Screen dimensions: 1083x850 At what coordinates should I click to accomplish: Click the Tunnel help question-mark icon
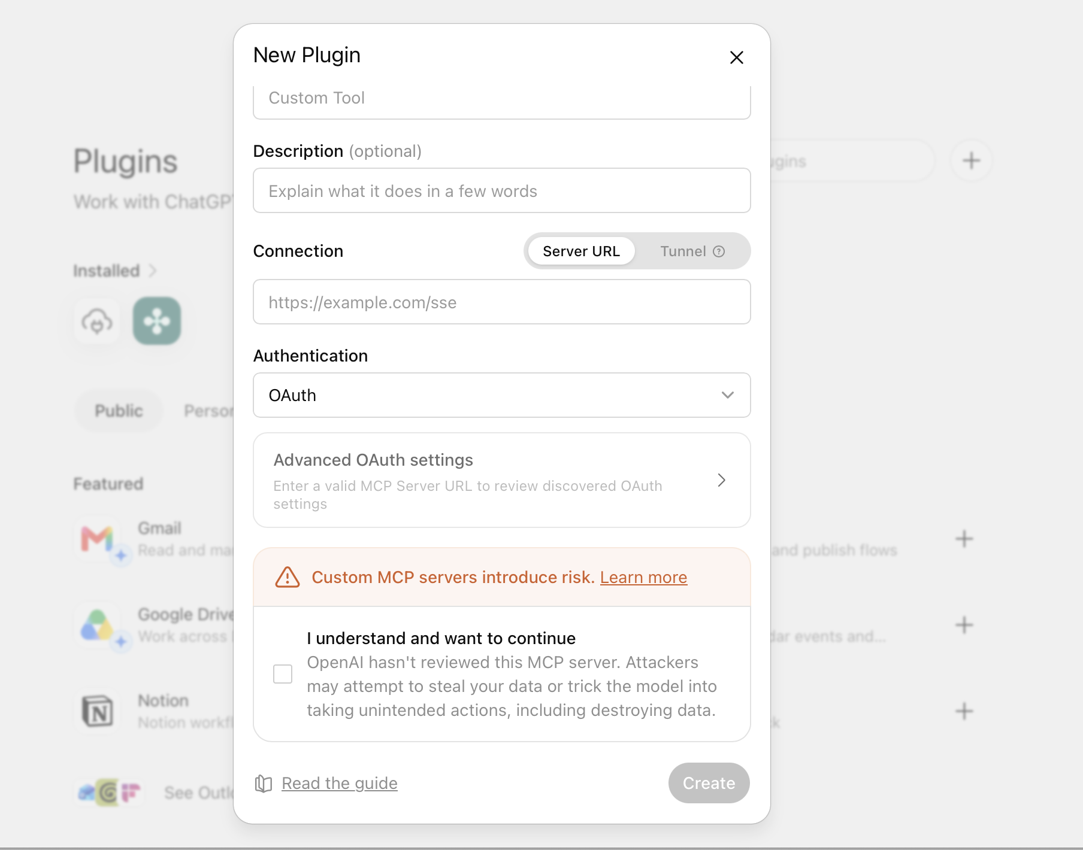(x=719, y=251)
